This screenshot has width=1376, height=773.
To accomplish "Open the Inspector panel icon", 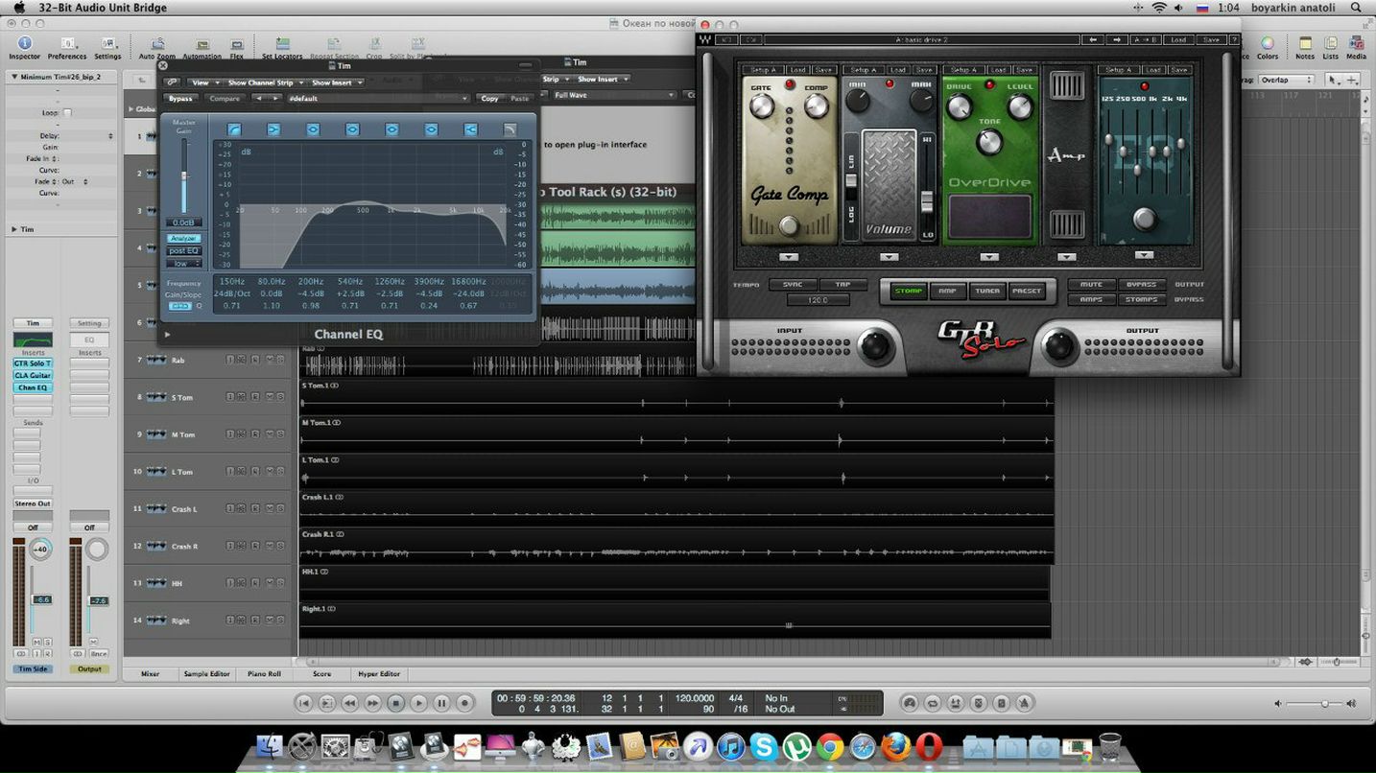I will (24, 44).
